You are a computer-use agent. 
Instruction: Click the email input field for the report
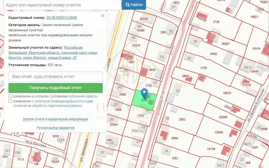pyautogui.click(x=56, y=76)
